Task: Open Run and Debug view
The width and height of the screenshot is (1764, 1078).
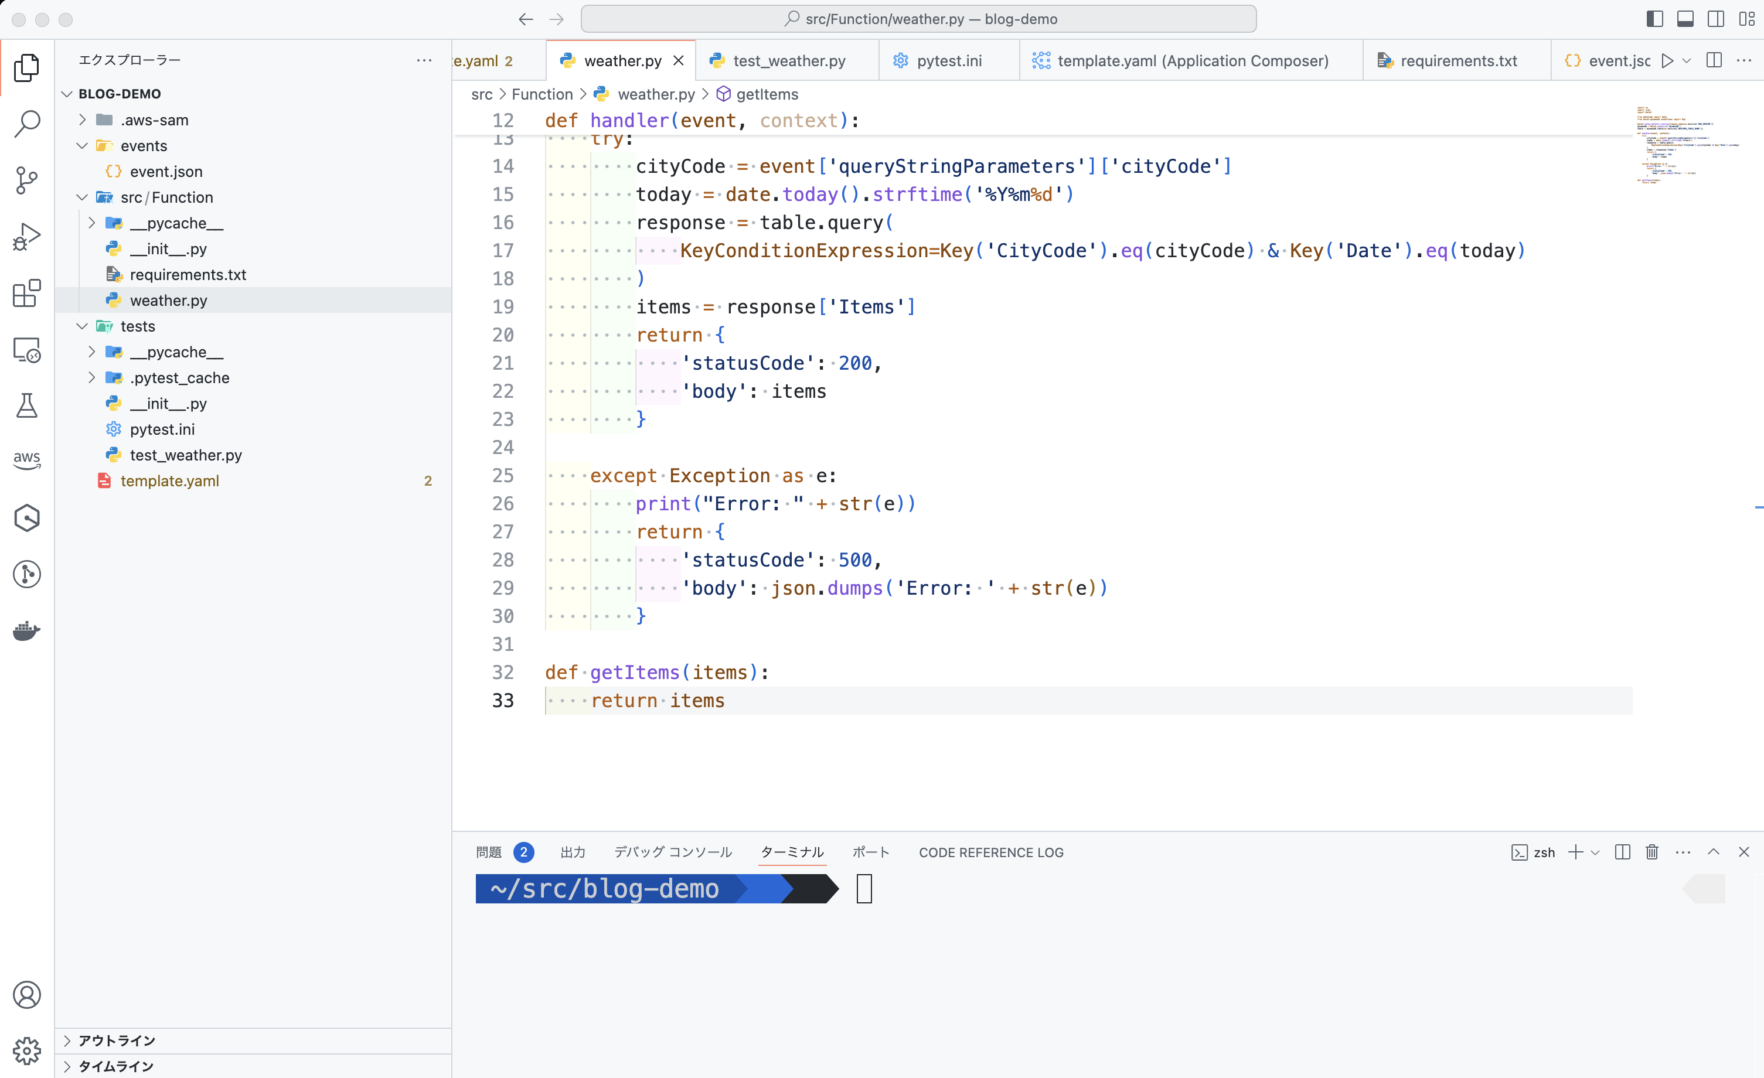Action: click(x=26, y=236)
